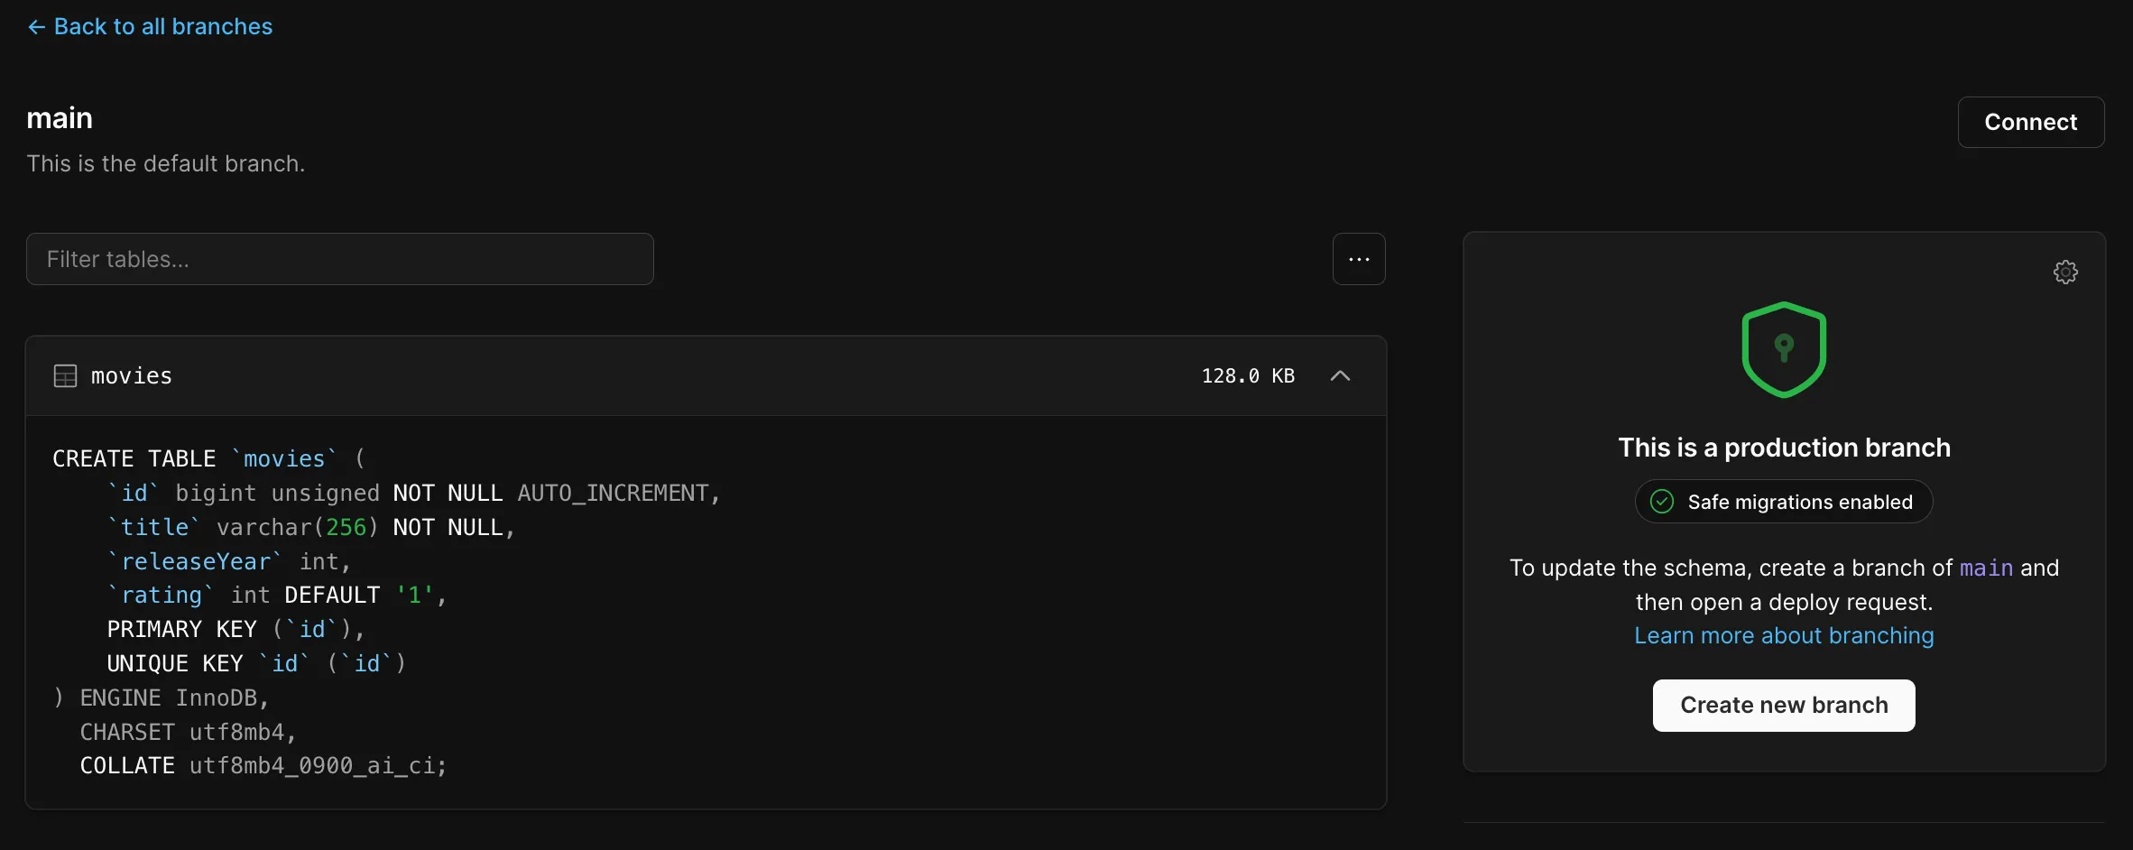Click the Safe migrations enabled badge
The height and width of the screenshot is (850, 2133).
tap(1784, 502)
